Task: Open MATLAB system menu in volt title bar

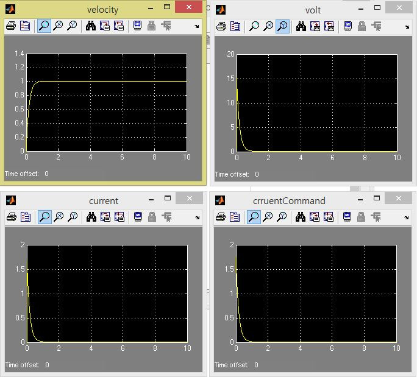Action: pos(221,10)
